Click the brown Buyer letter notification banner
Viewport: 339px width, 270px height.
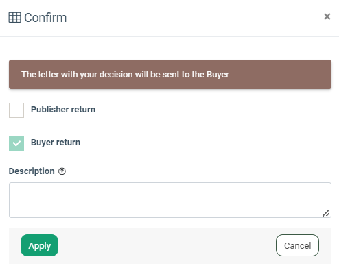click(x=170, y=74)
